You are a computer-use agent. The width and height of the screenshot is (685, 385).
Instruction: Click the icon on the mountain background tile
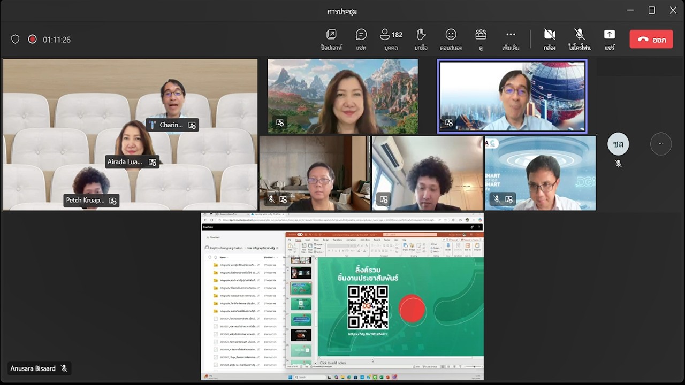pos(280,122)
